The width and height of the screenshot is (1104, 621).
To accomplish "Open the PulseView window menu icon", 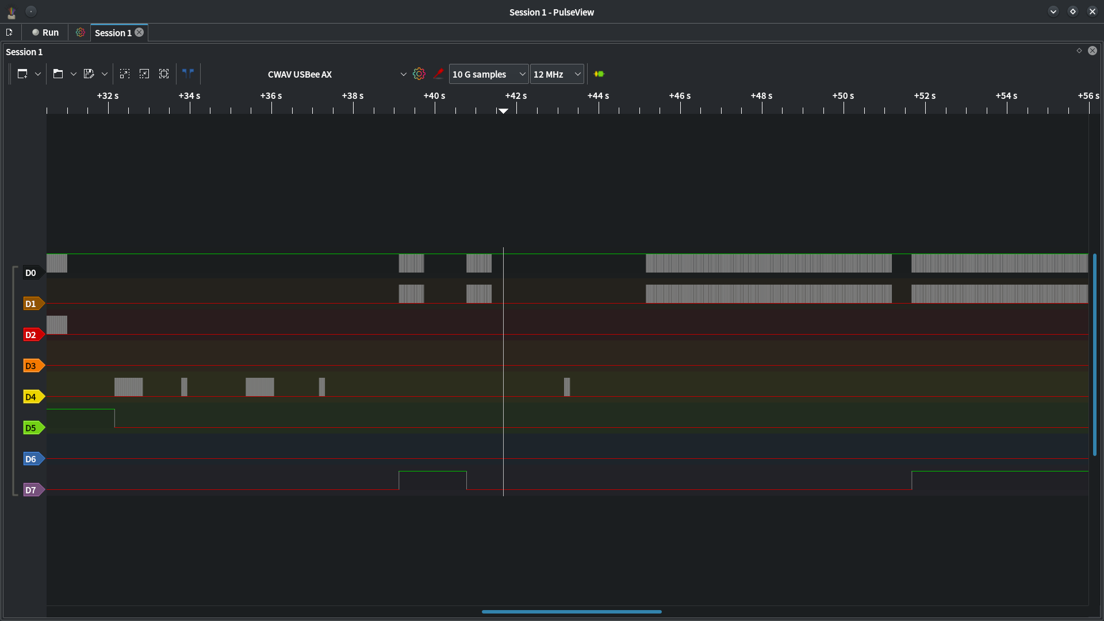I will pos(11,12).
